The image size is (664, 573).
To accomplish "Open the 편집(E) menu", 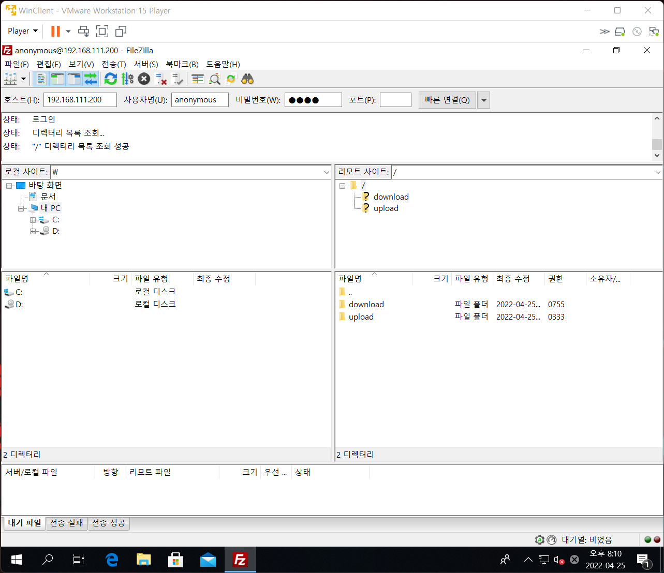I will (49, 64).
